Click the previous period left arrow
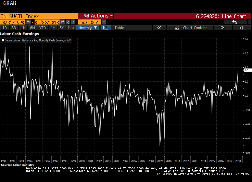 [68, 22]
